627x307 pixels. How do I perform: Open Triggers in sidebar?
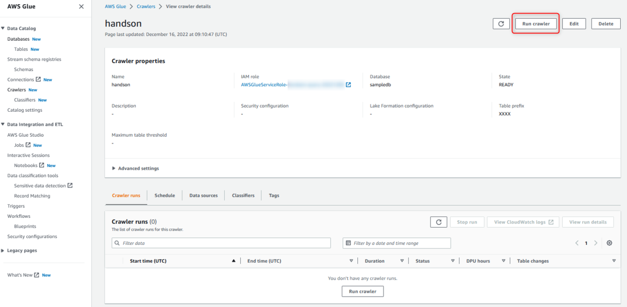click(x=16, y=206)
